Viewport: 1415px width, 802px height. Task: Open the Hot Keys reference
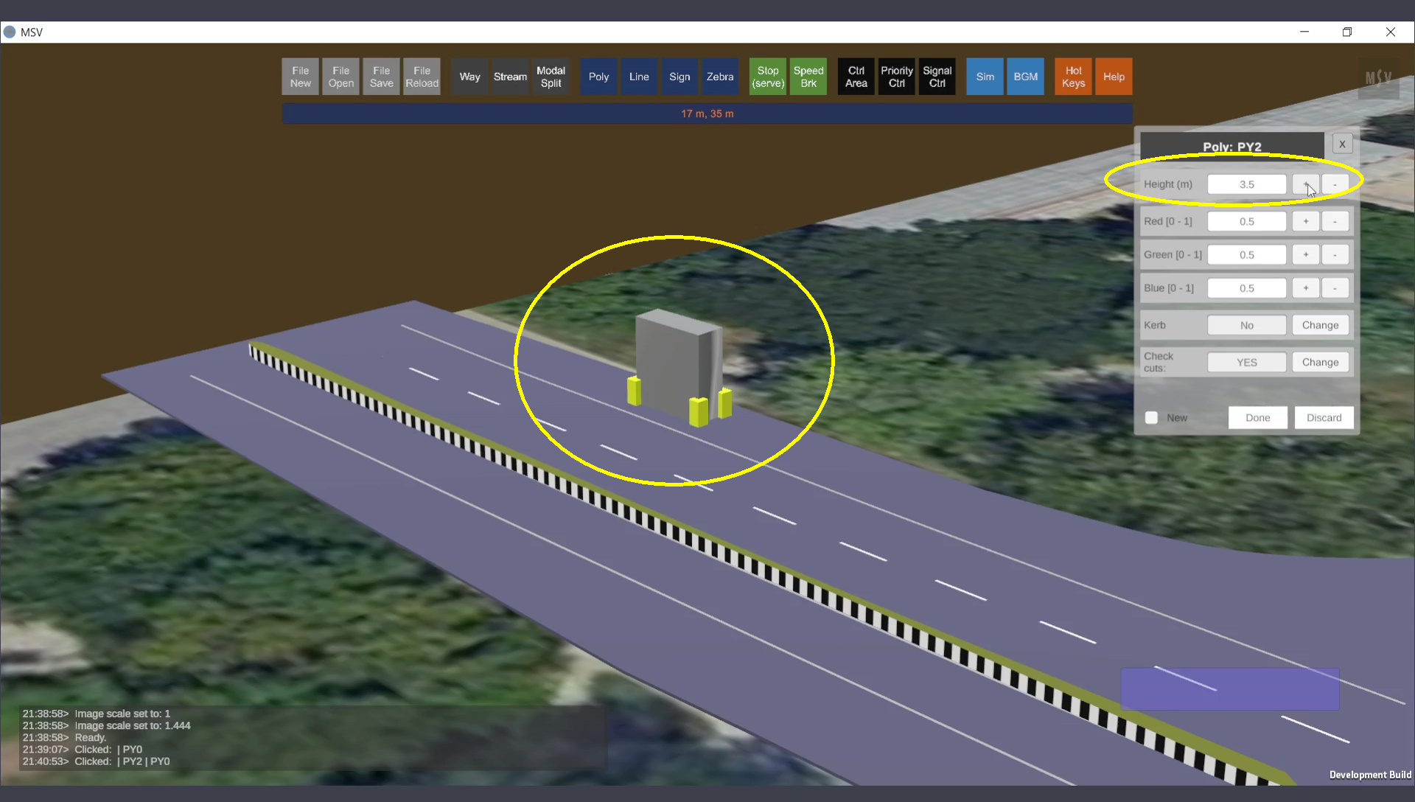pyautogui.click(x=1073, y=77)
